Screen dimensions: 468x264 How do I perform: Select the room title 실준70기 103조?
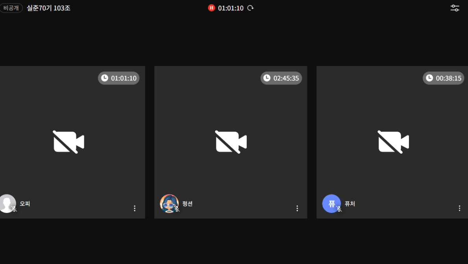pyautogui.click(x=49, y=8)
